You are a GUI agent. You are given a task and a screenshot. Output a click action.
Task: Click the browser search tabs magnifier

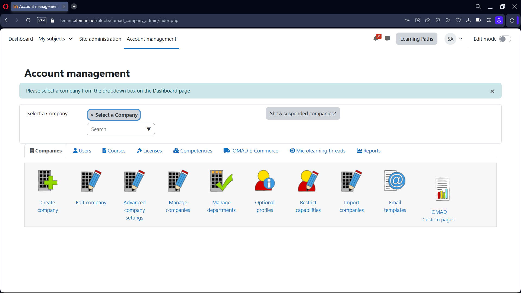[478, 6]
